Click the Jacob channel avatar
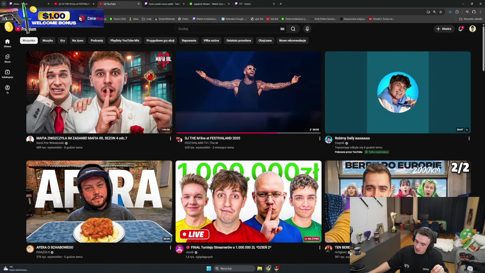Screen dimensions: 485x273 point(179,249)
